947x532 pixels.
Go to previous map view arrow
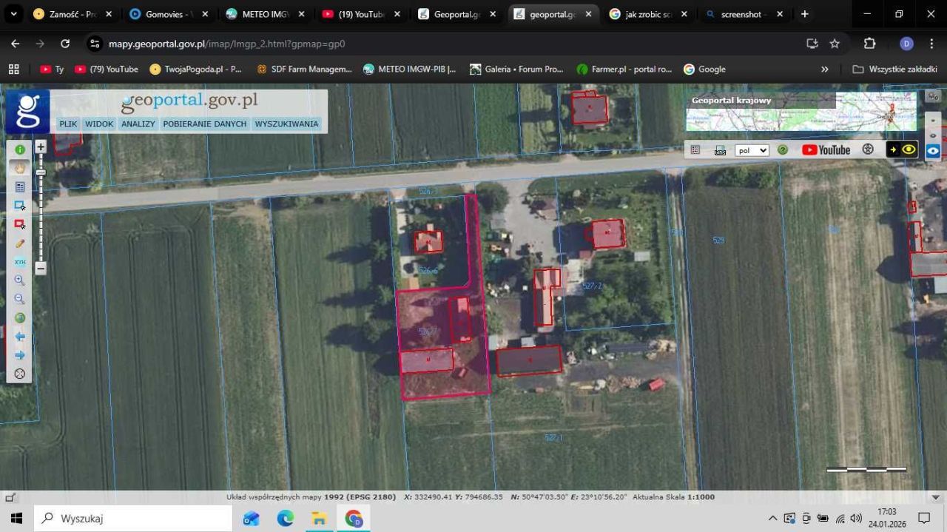pyautogui.click(x=20, y=337)
